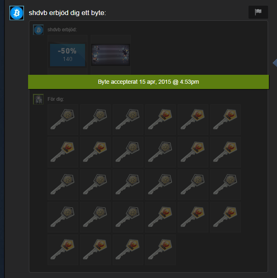Click the last key in the bottom row

point(160,250)
